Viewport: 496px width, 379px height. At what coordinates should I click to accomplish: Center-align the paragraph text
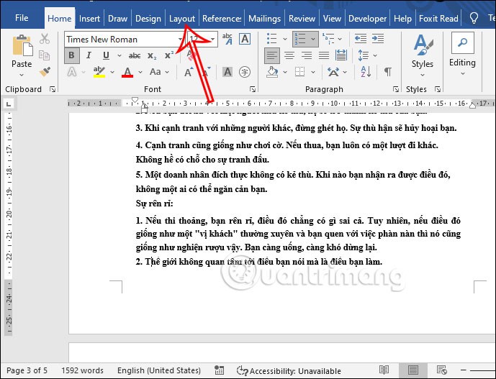pos(288,55)
